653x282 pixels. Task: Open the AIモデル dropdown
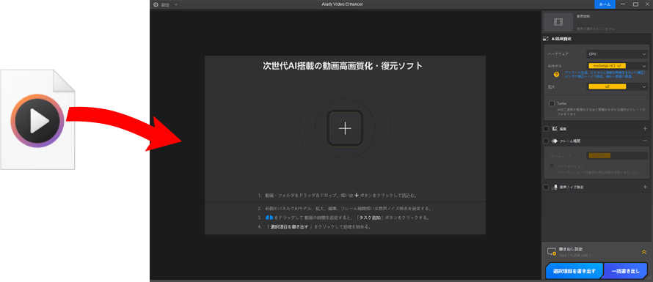point(617,66)
